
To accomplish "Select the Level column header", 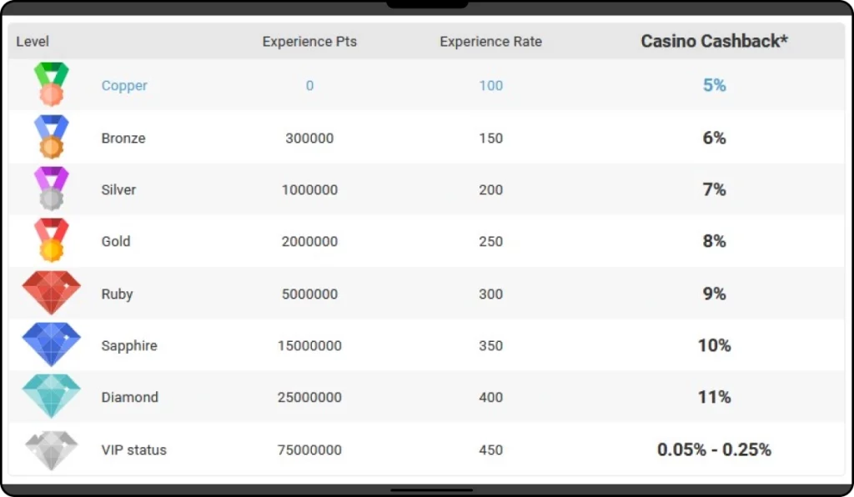I will tap(33, 42).
